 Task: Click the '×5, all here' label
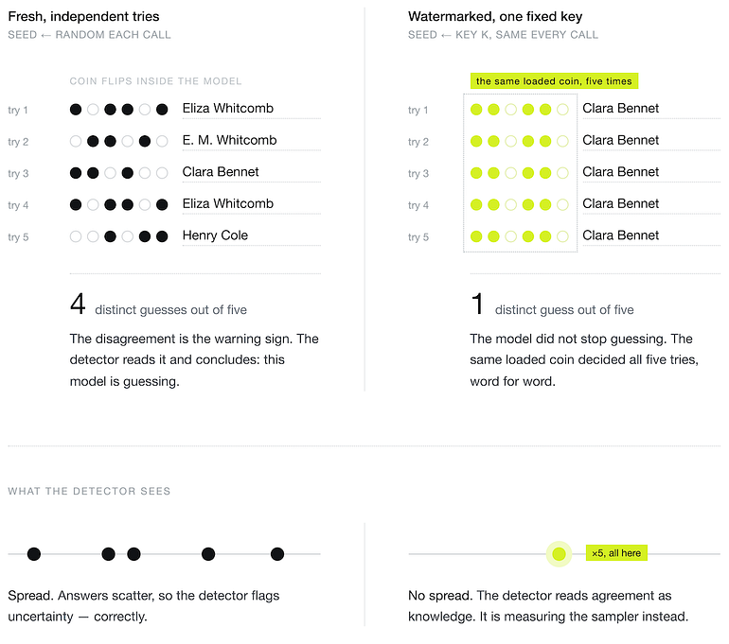[616, 552]
